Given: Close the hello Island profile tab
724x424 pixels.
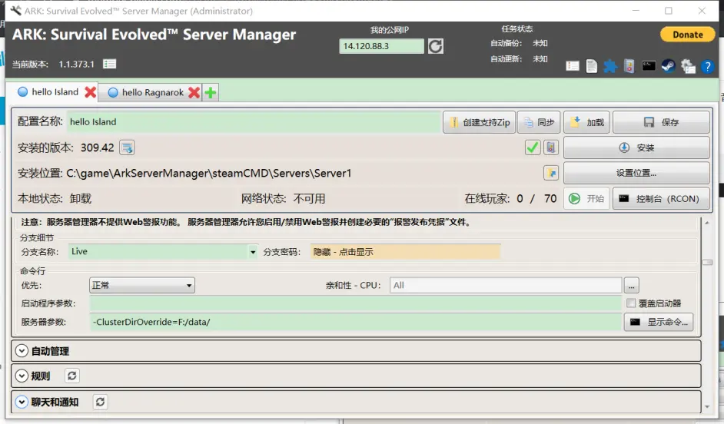Looking at the screenshot, I should click(91, 92).
